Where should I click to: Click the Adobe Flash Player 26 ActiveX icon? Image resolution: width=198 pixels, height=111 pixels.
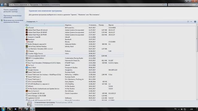[27, 30]
